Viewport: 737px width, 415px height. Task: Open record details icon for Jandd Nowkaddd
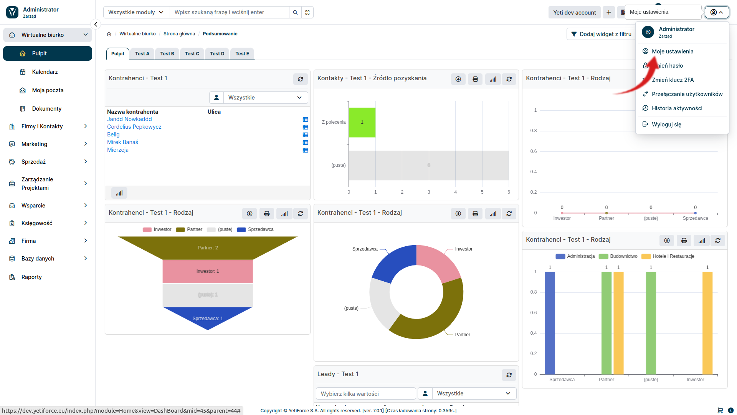(306, 120)
